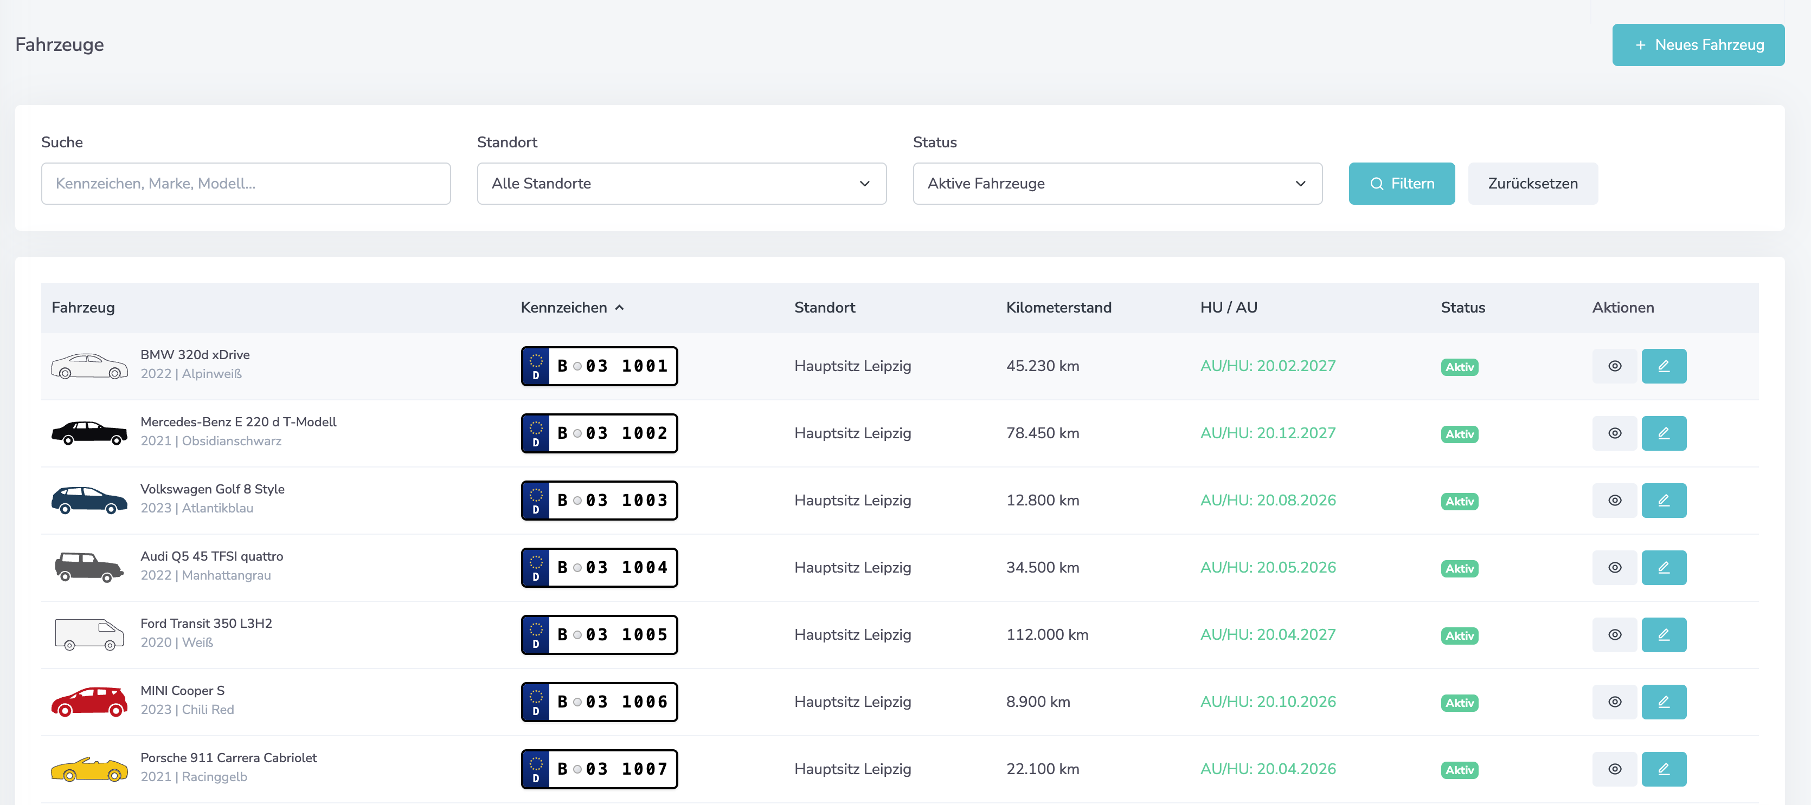
Task: Expand the Status filter dropdown
Action: (1116, 183)
